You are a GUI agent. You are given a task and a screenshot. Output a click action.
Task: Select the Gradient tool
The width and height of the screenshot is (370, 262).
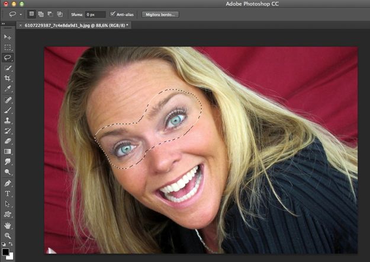click(x=8, y=151)
